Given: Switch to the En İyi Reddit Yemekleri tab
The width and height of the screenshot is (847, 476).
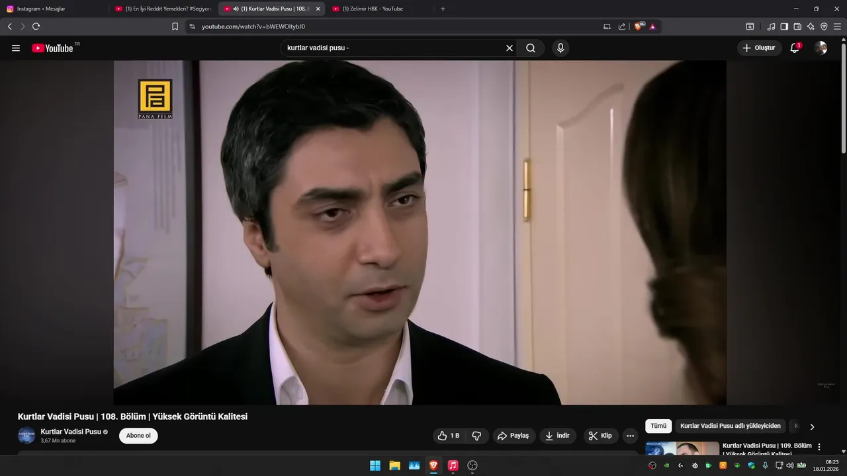Looking at the screenshot, I should 163,9.
